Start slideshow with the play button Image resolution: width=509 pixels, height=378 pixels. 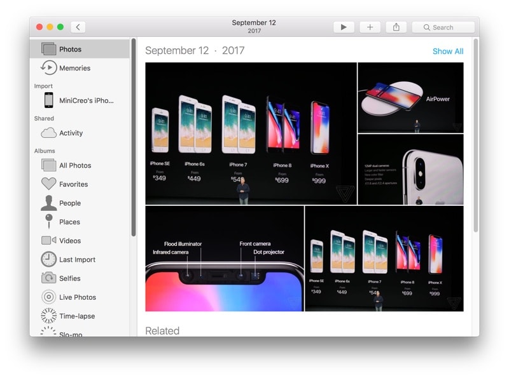pyautogui.click(x=344, y=27)
